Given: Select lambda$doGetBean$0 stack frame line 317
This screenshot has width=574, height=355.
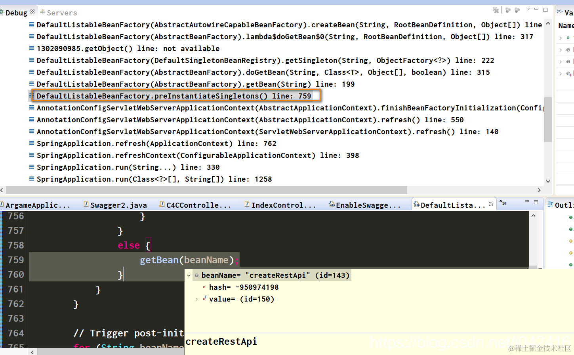Looking at the screenshot, I should tap(285, 36).
